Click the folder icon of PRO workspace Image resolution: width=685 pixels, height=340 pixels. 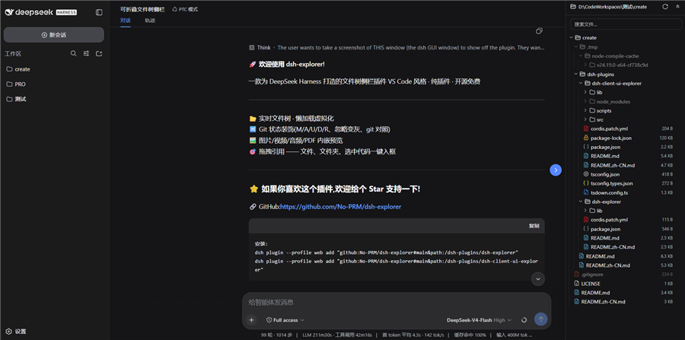(9, 84)
